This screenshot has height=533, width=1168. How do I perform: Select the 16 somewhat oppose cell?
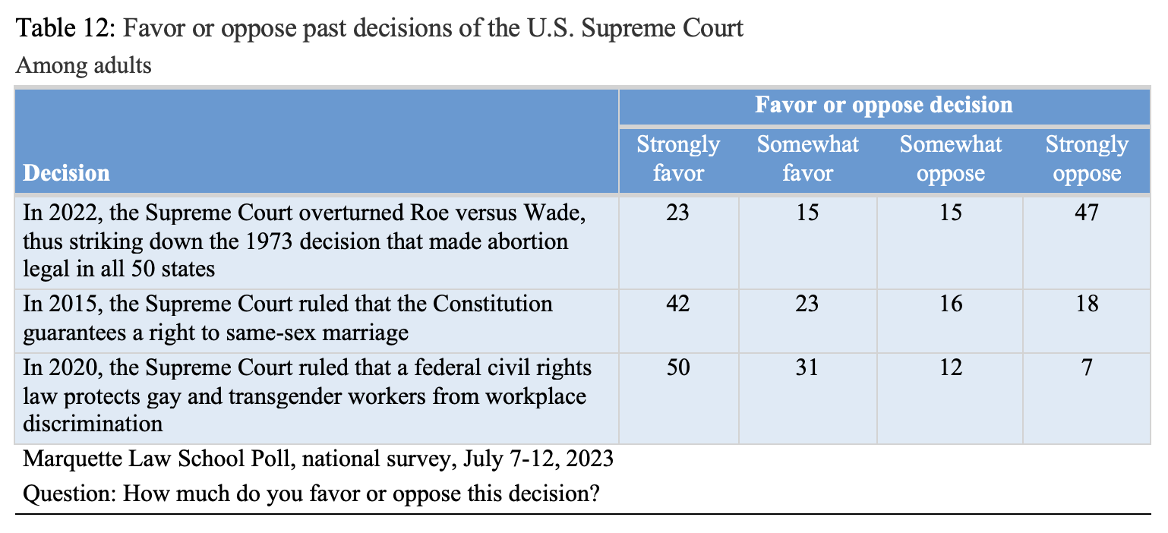click(x=950, y=304)
